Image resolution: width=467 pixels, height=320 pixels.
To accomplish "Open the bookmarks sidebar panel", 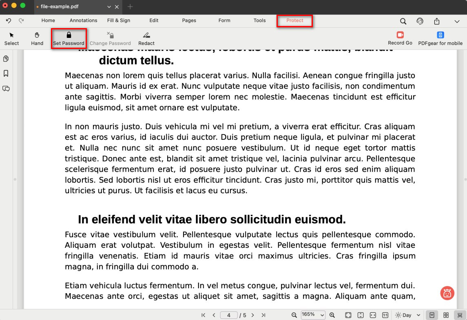I will click(x=6, y=74).
